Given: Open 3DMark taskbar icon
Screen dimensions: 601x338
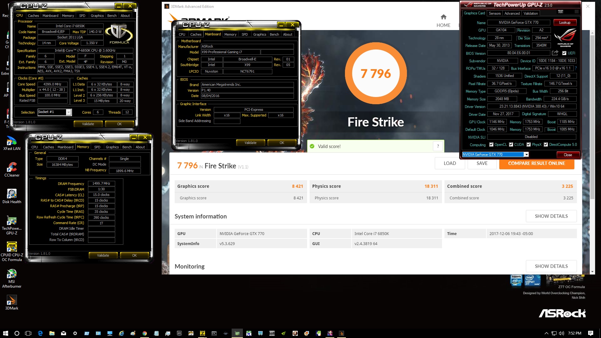Looking at the screenshot, I should click(342, 333).
